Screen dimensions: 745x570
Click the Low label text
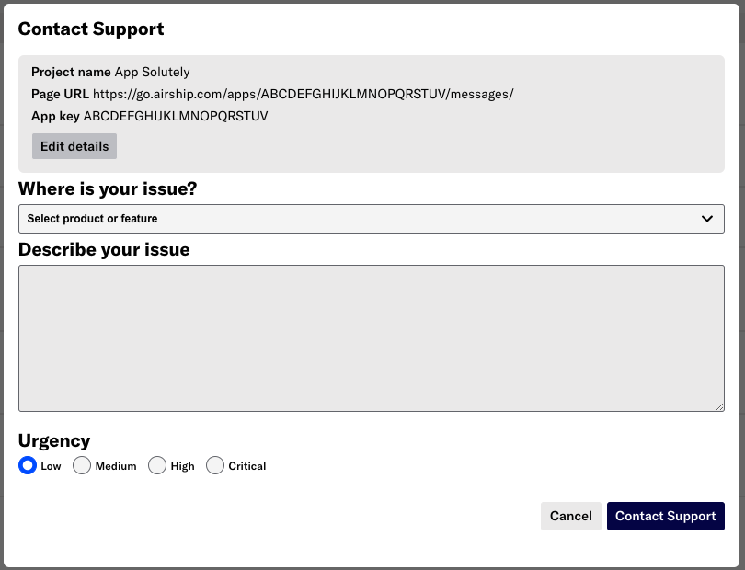pos(51,466)
